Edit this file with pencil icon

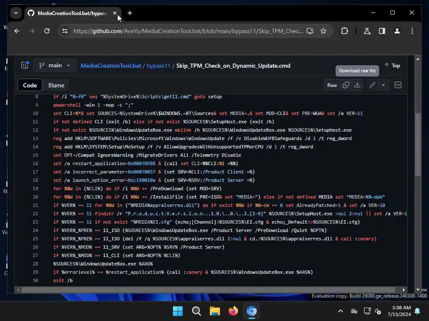tap(372, 85)
